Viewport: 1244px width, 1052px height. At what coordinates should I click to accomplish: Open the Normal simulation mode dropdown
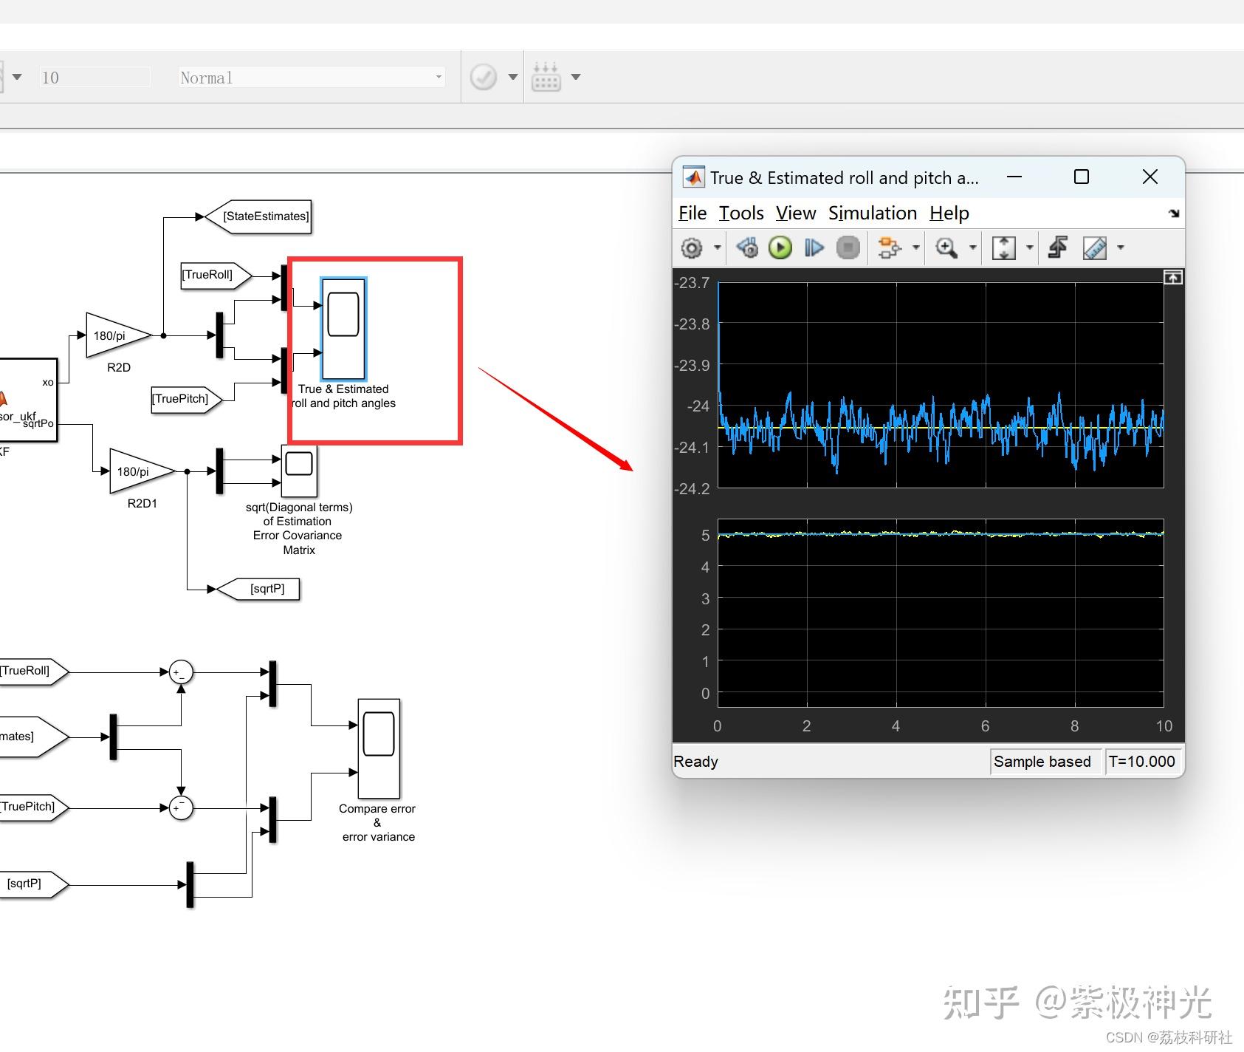coord(312,78)
